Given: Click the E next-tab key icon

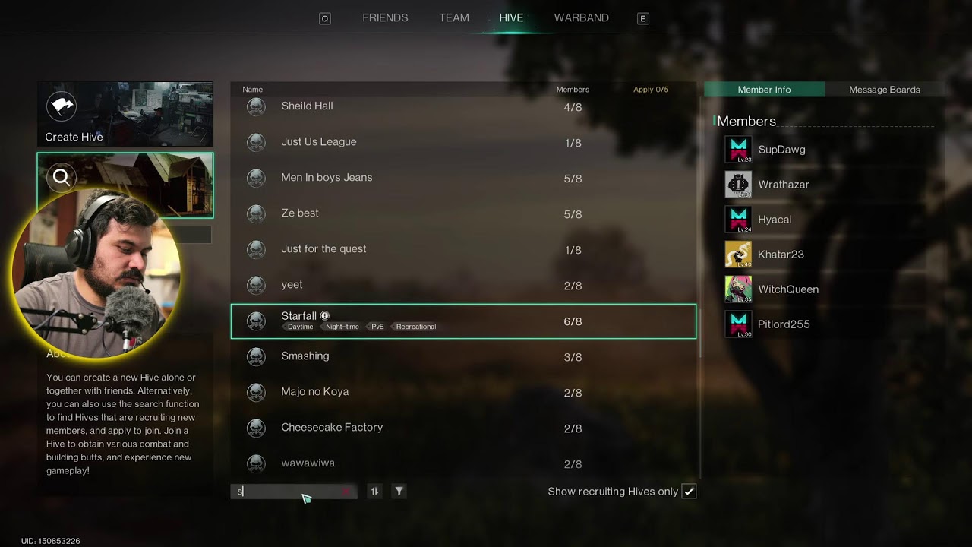Looking at the screenshot, I should tap(643, 19).
